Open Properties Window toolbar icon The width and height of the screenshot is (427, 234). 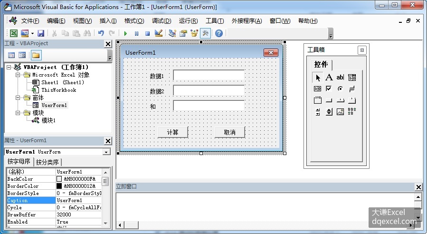183,33
